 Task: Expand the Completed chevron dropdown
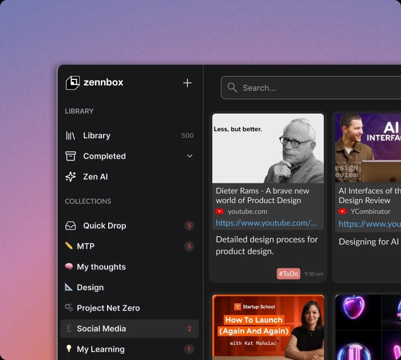(x=189, y=156)
